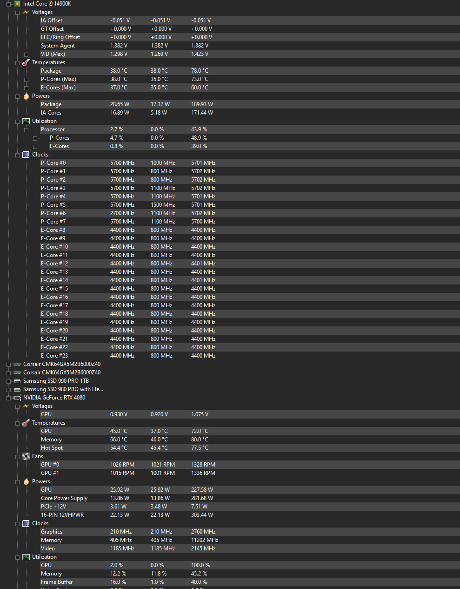Screen dimensions: 460x589
Task: Expand the P-Cores (Max) temperature row
Action: point(26,80)
